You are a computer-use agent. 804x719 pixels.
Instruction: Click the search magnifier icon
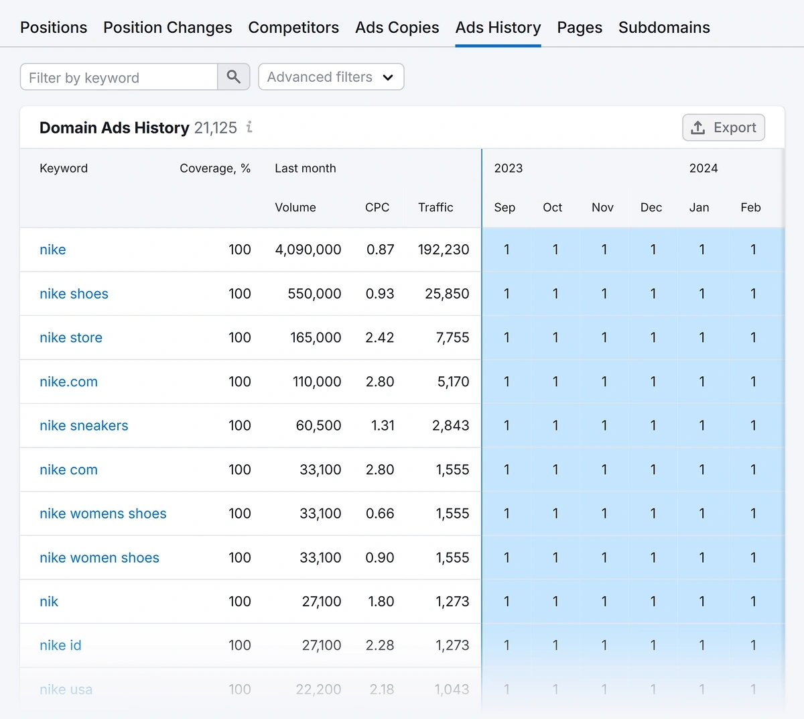click(233, 76)
